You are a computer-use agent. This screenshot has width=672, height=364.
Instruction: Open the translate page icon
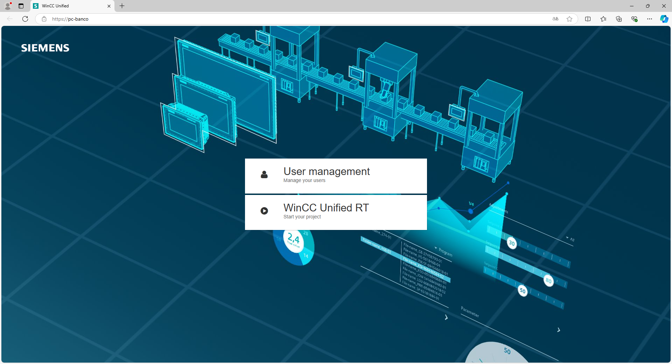click(555, 19)
